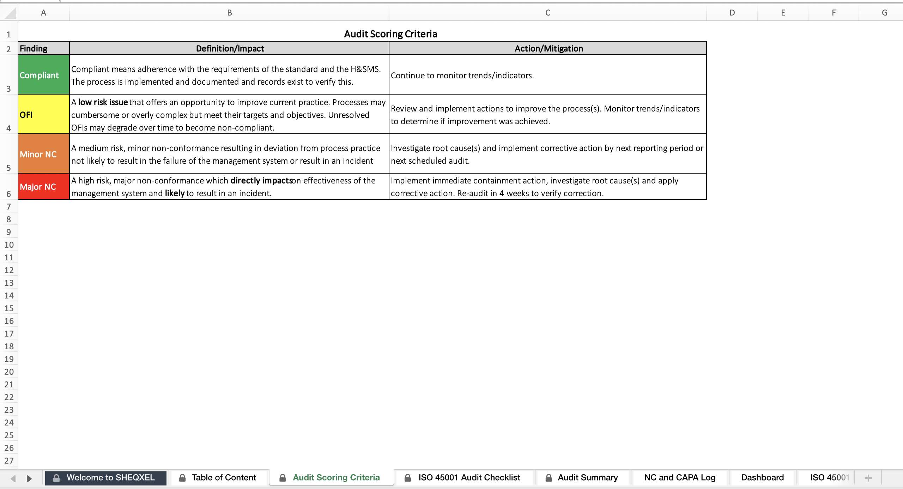Click the 'A medium risk, minor non-conformance' cell
The image size is (903, 489).
pos(229,153)
